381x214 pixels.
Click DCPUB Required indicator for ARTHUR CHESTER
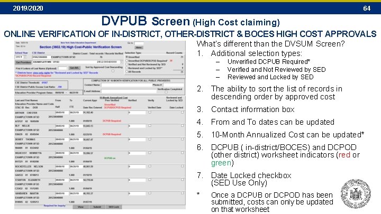tap(112, 121)
